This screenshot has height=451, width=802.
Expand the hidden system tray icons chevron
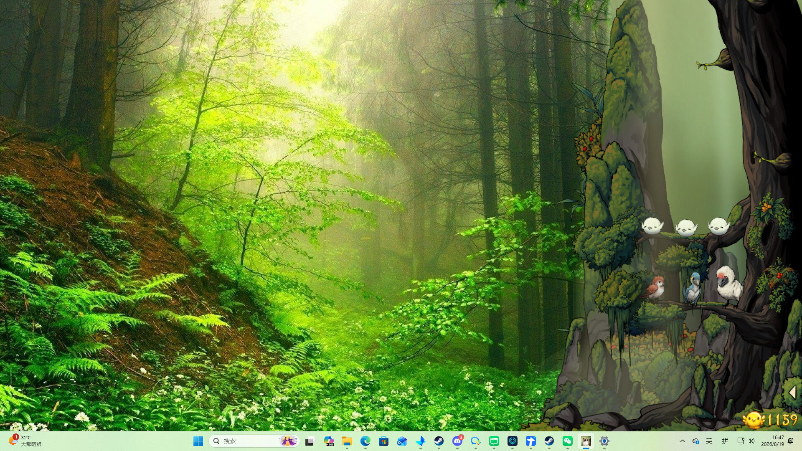click(683, 441)
